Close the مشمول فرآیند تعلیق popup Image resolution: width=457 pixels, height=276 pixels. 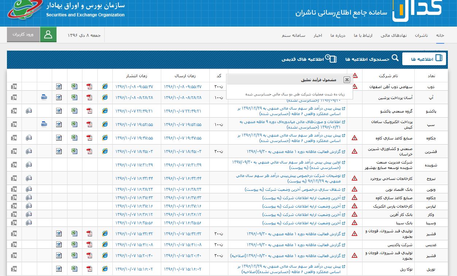click(x=347, y=80)
